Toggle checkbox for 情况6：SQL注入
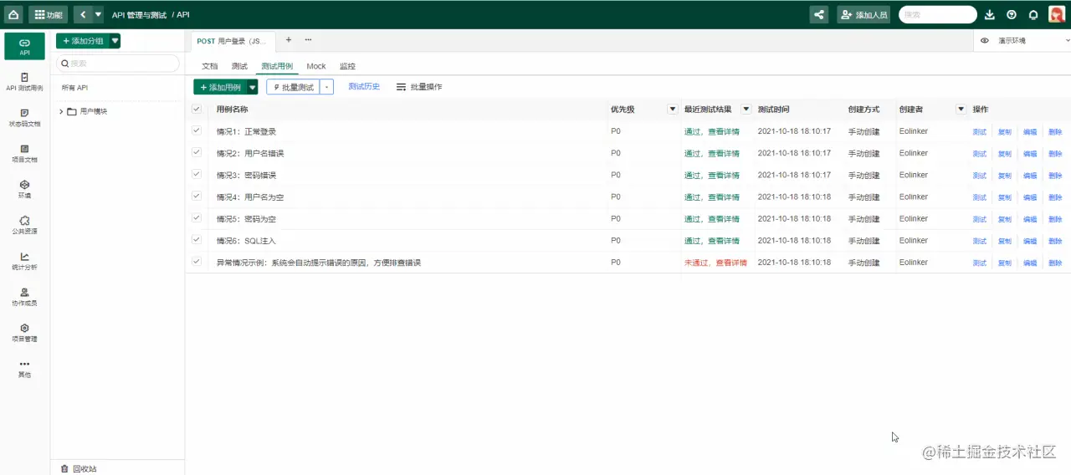 [x=197, y=239]
